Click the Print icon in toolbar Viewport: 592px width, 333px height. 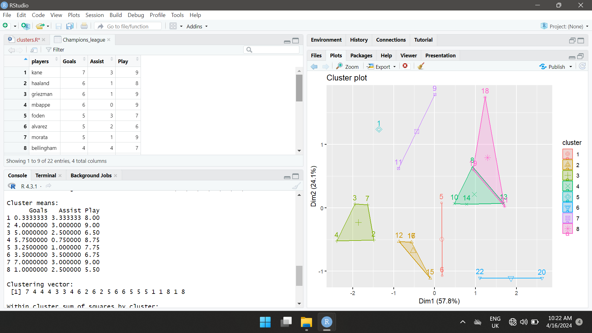tap(84, 26)
